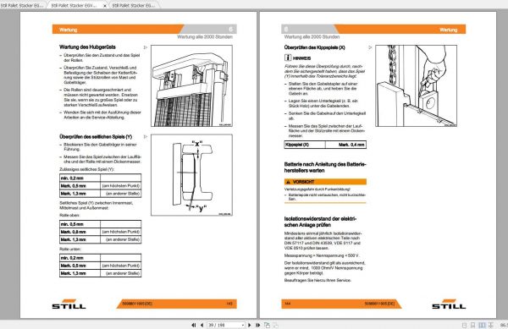Go to the previous page
The image size is (508, 329).
click(202, 325)
